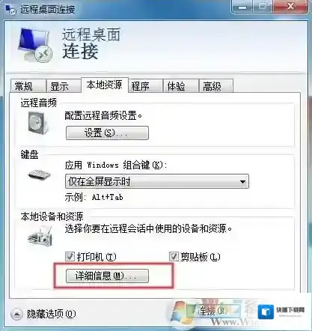The image size is (312, 331).
Task: Click the local devices and resources icon
Action: pos(40,237)
